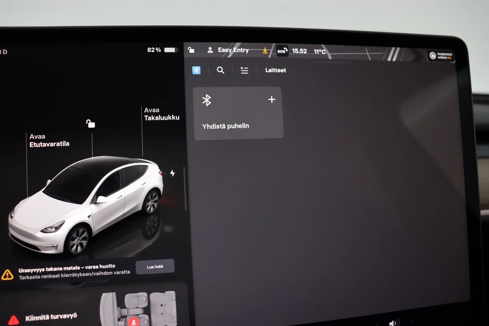
Task: Tap the 82% battery indicator
Action: (x=154, y=50)
